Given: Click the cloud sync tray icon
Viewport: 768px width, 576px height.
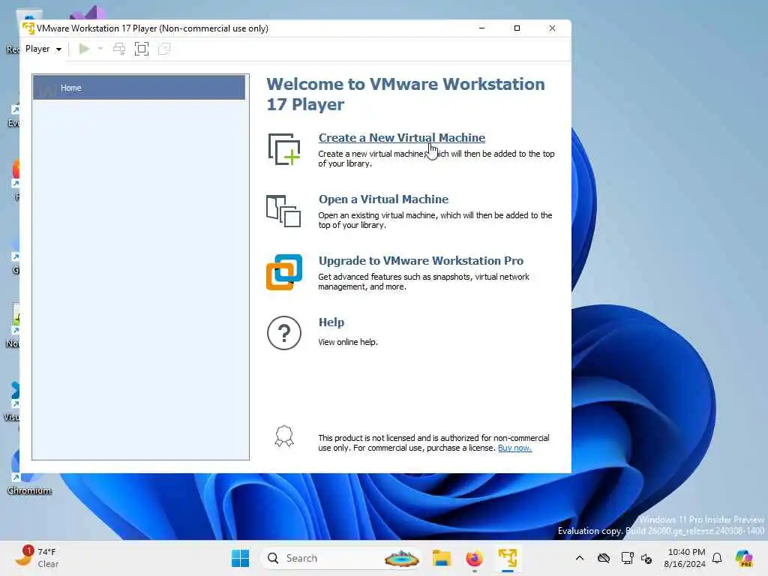Looking at the screenshot, I should tap(604, 558).
